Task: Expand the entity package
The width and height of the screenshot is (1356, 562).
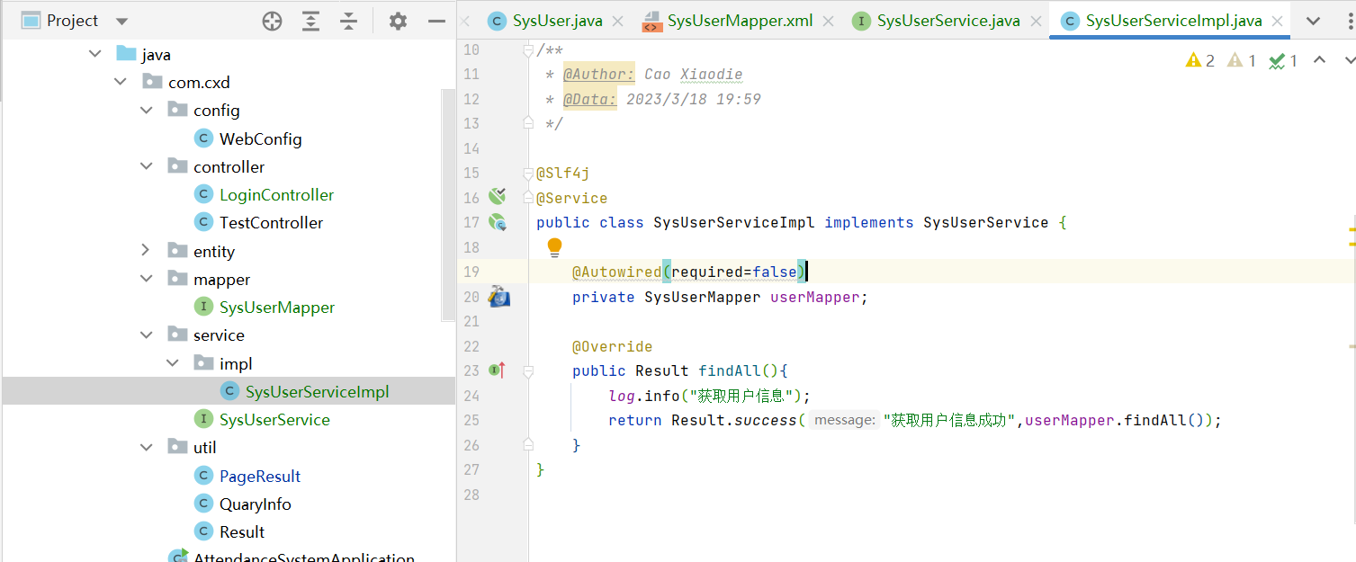Action: click(x=147, y=251)
